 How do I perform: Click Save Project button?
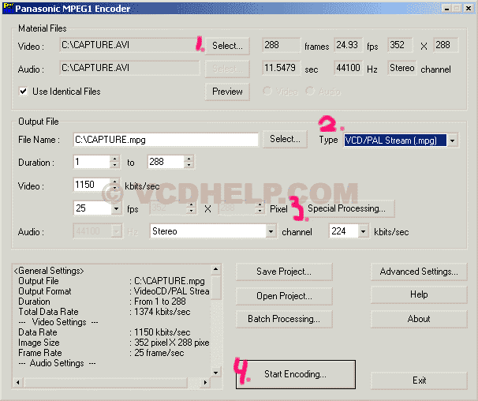284,272
